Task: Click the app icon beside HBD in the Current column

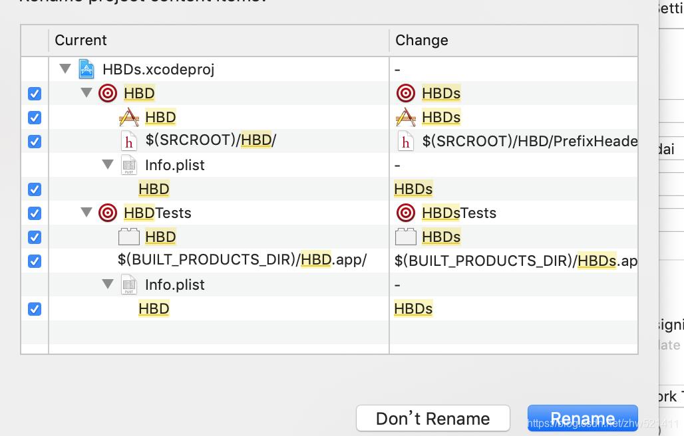Action: pos(129,117)
